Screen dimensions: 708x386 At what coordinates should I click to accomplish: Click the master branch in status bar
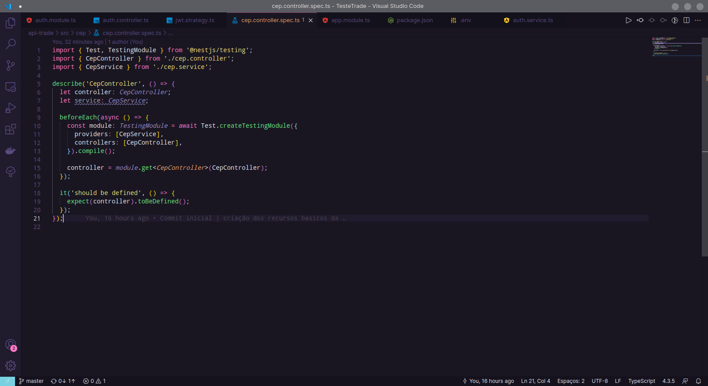point(31,381)
